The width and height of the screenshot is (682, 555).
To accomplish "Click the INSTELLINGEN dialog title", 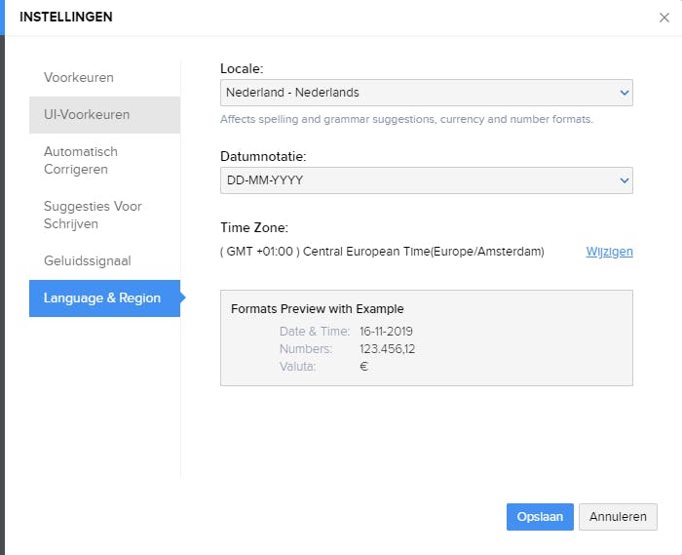I will (x=65, y=17).
